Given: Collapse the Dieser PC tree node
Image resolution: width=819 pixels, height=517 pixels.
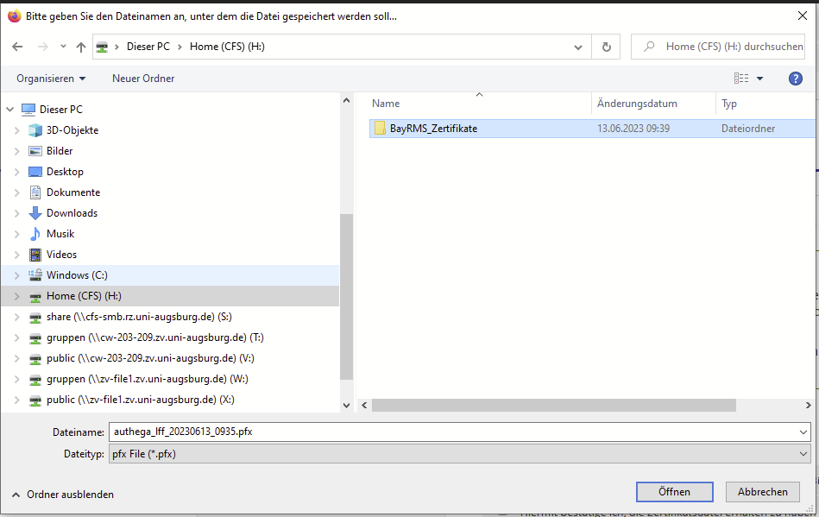Looking at the screenshot, I should [9, 110].
